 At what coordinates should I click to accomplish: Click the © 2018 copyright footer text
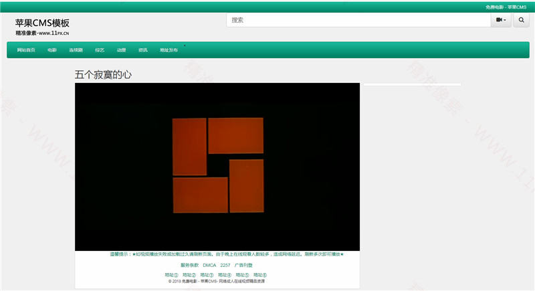click(216, 281)
